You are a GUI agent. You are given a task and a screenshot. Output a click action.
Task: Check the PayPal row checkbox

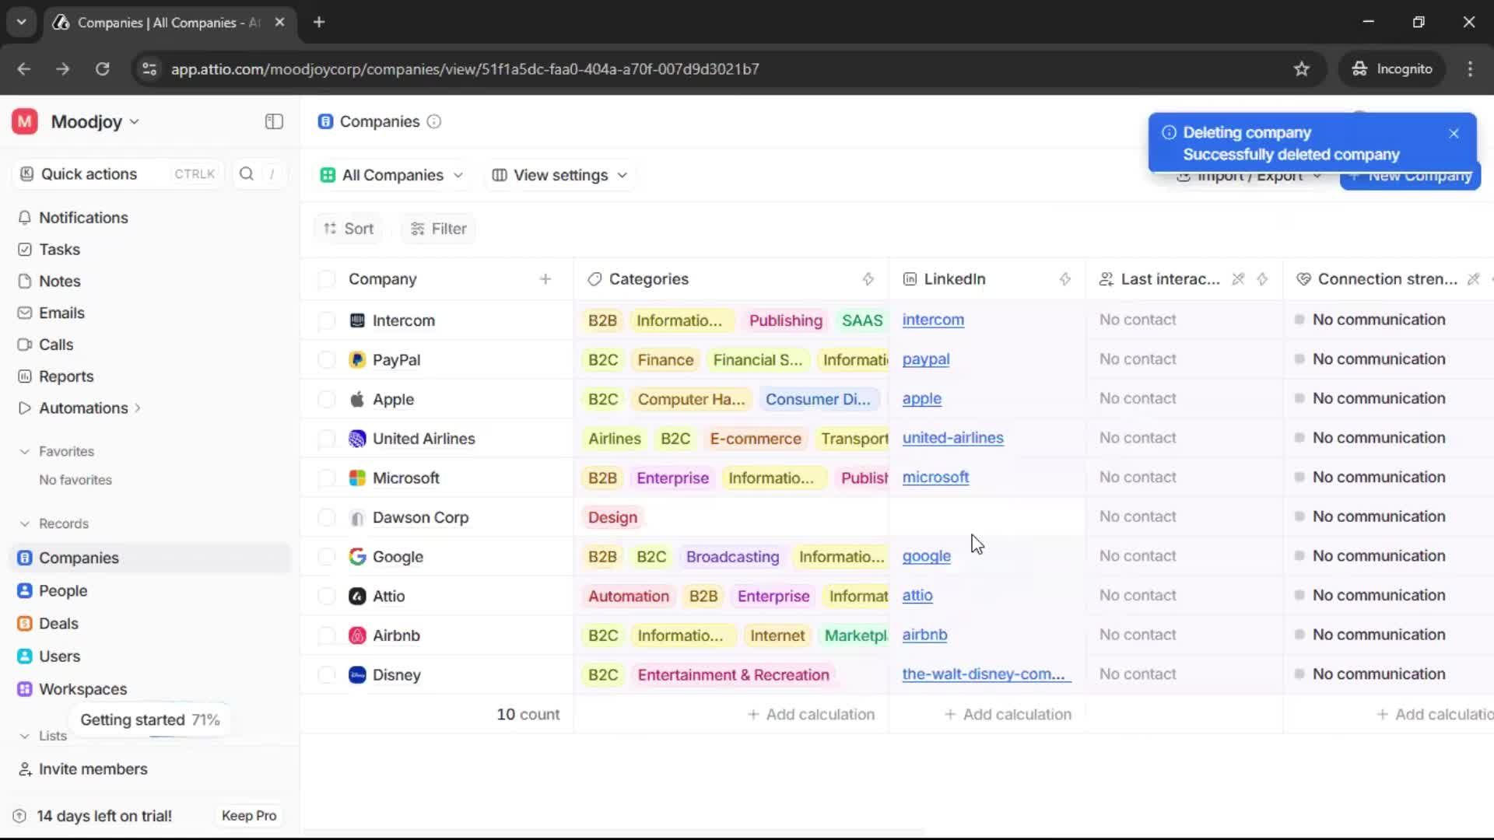pos(327,360)
